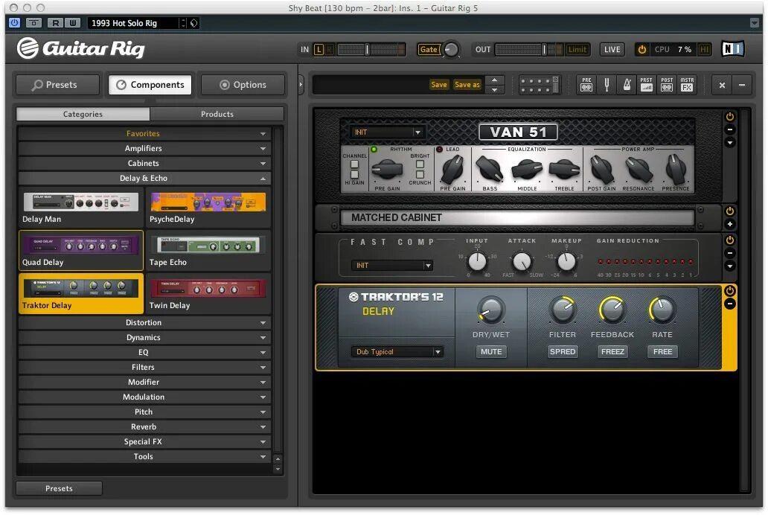Enable HI quality mode
Viewport: 768px width, 515px height.
(704, 50)
